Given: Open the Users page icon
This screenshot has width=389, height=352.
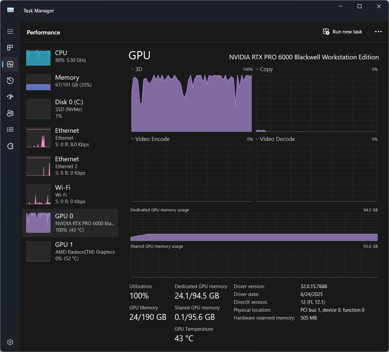Looking at the screenshot, I should (x=10, y=113).
